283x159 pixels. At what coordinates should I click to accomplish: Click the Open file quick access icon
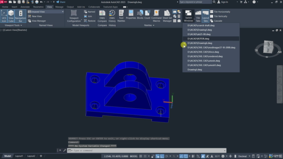15,2
